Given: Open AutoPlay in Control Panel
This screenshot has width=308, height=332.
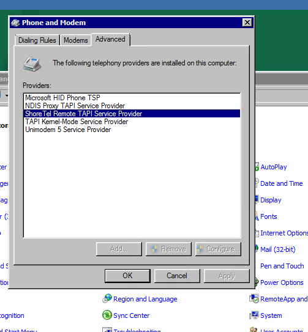Looking at the screenshot, I should tap(274, 167).
